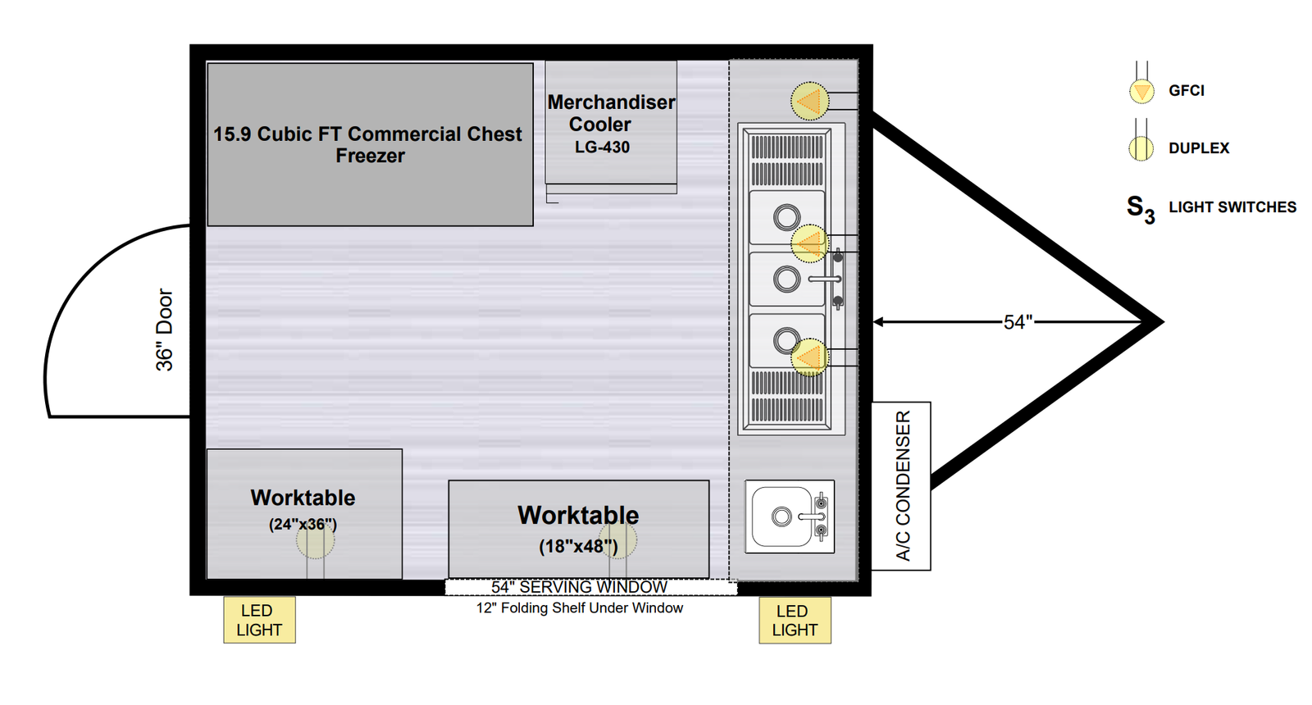Viewport: 1312px width, 705px height.
Task: Select the 15.9 Cubic FT Commercial Chest Freezer
Action: coord(370,144)
